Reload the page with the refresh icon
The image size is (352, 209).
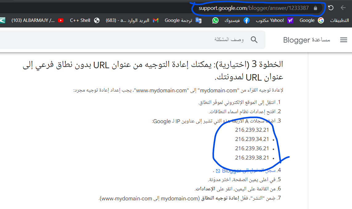coord(331,8)
